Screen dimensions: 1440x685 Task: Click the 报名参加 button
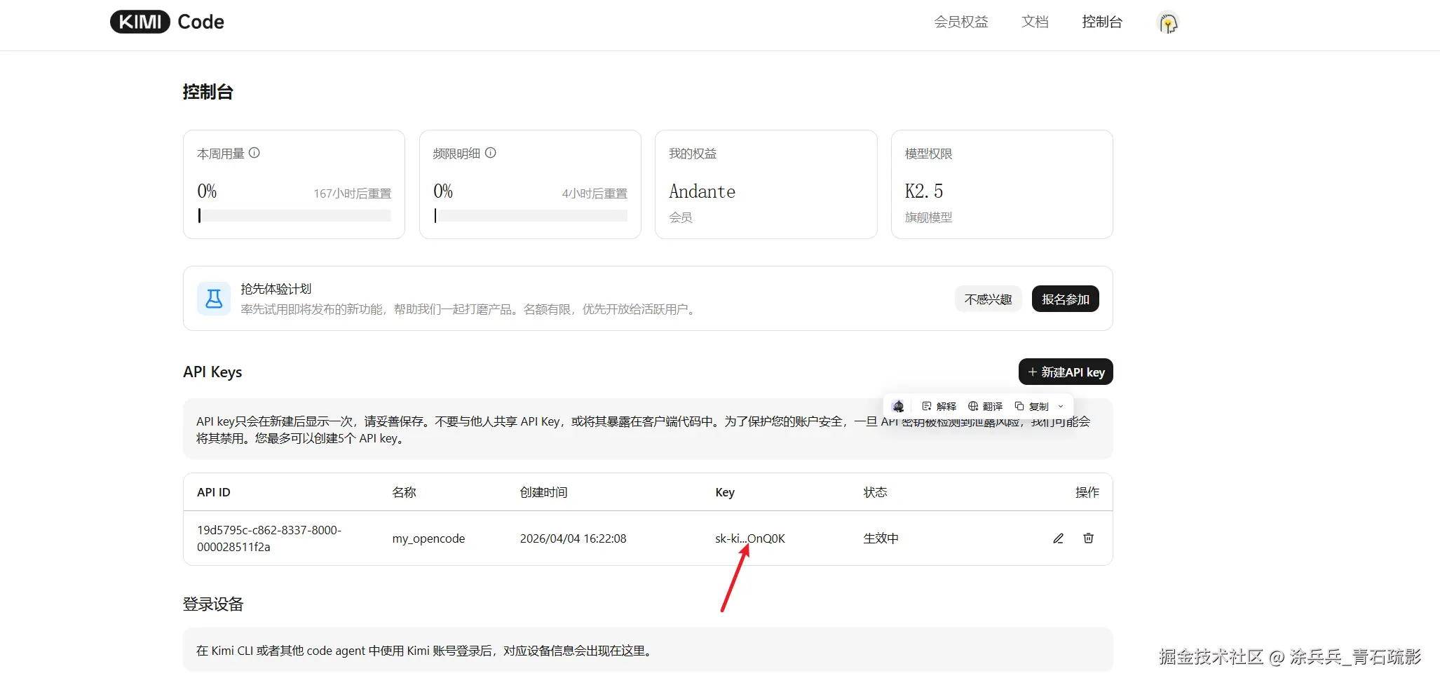coord(1066,299)
